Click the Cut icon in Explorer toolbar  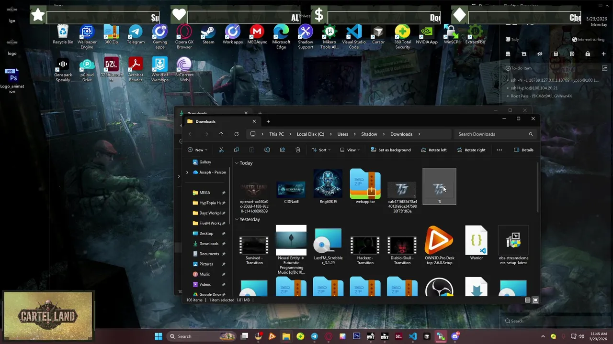pos(221,150)
